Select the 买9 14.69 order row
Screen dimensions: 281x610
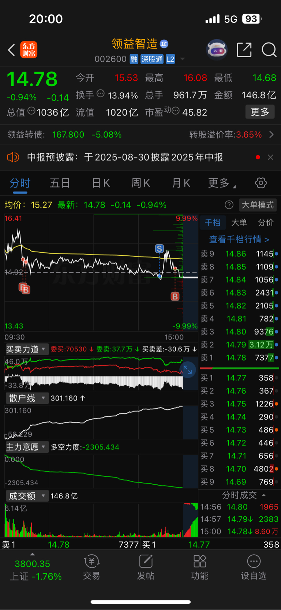coord(239,482)
